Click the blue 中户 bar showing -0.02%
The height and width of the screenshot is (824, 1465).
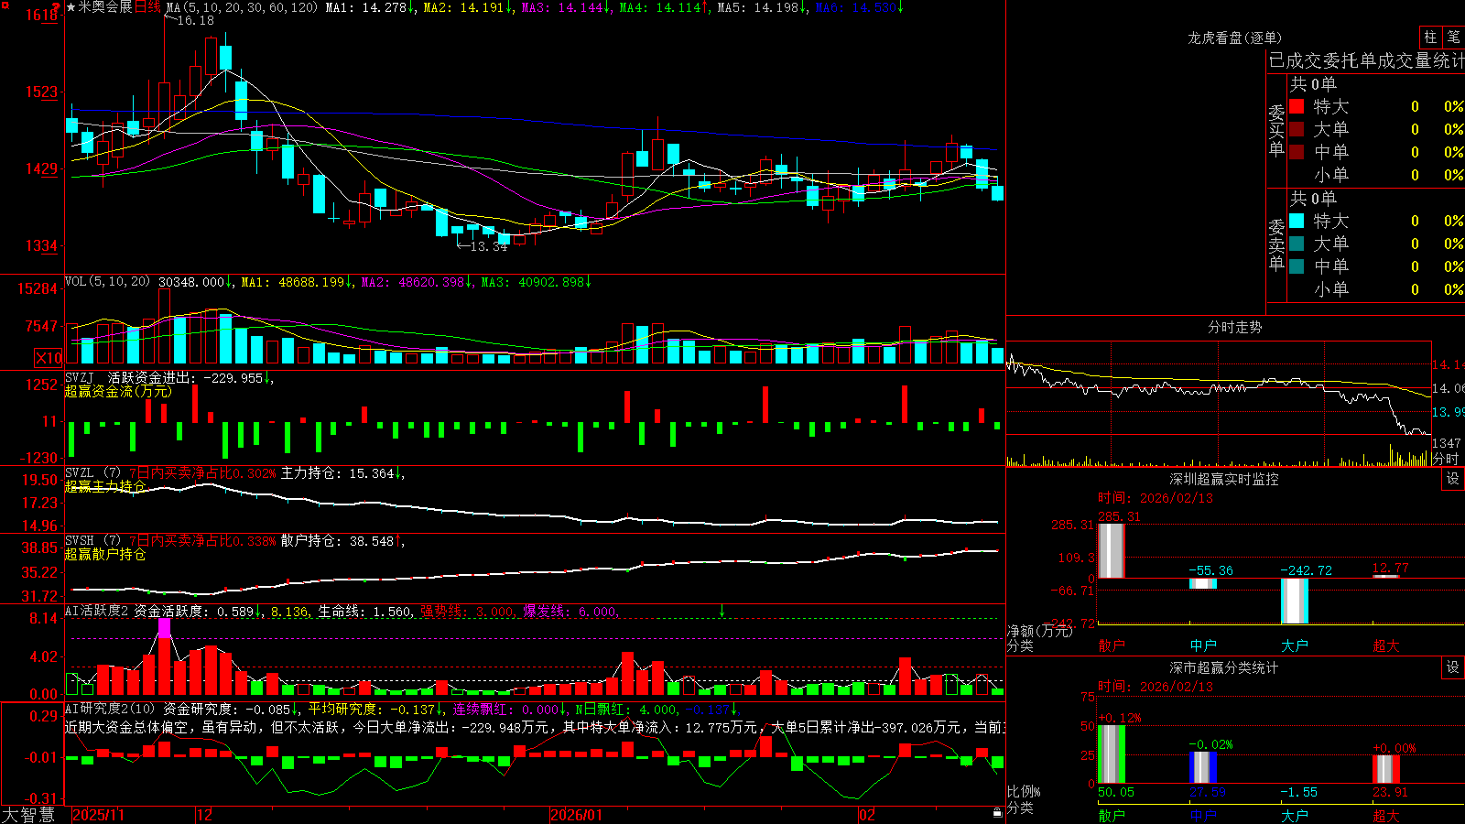[1203, 767]
